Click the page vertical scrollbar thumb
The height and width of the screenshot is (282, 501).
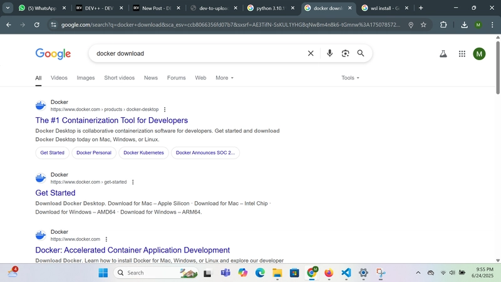coord(498,68)
